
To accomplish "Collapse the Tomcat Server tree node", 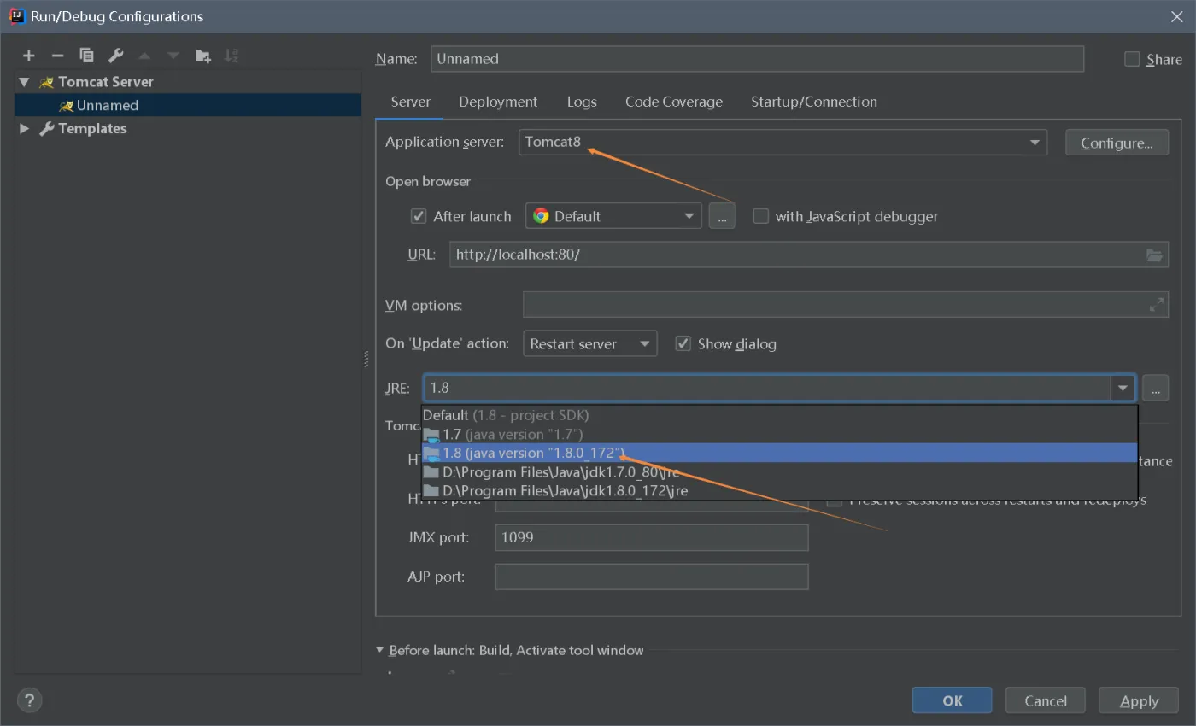I will 24,82.
